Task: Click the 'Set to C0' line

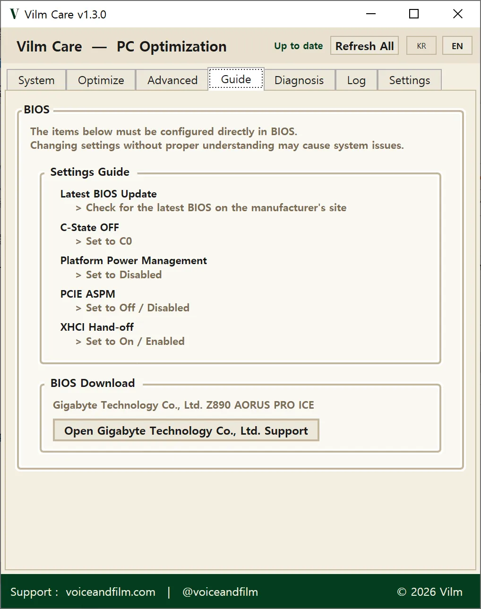Action: click(x=104, y=241)
